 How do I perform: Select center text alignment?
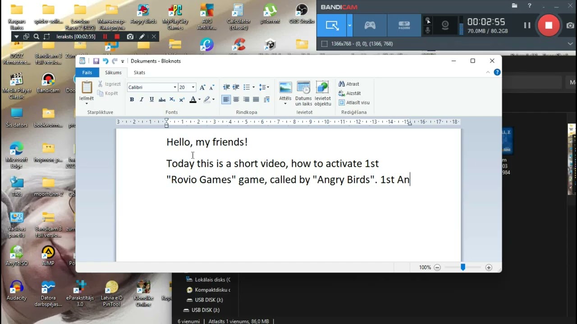pos(236,99)
